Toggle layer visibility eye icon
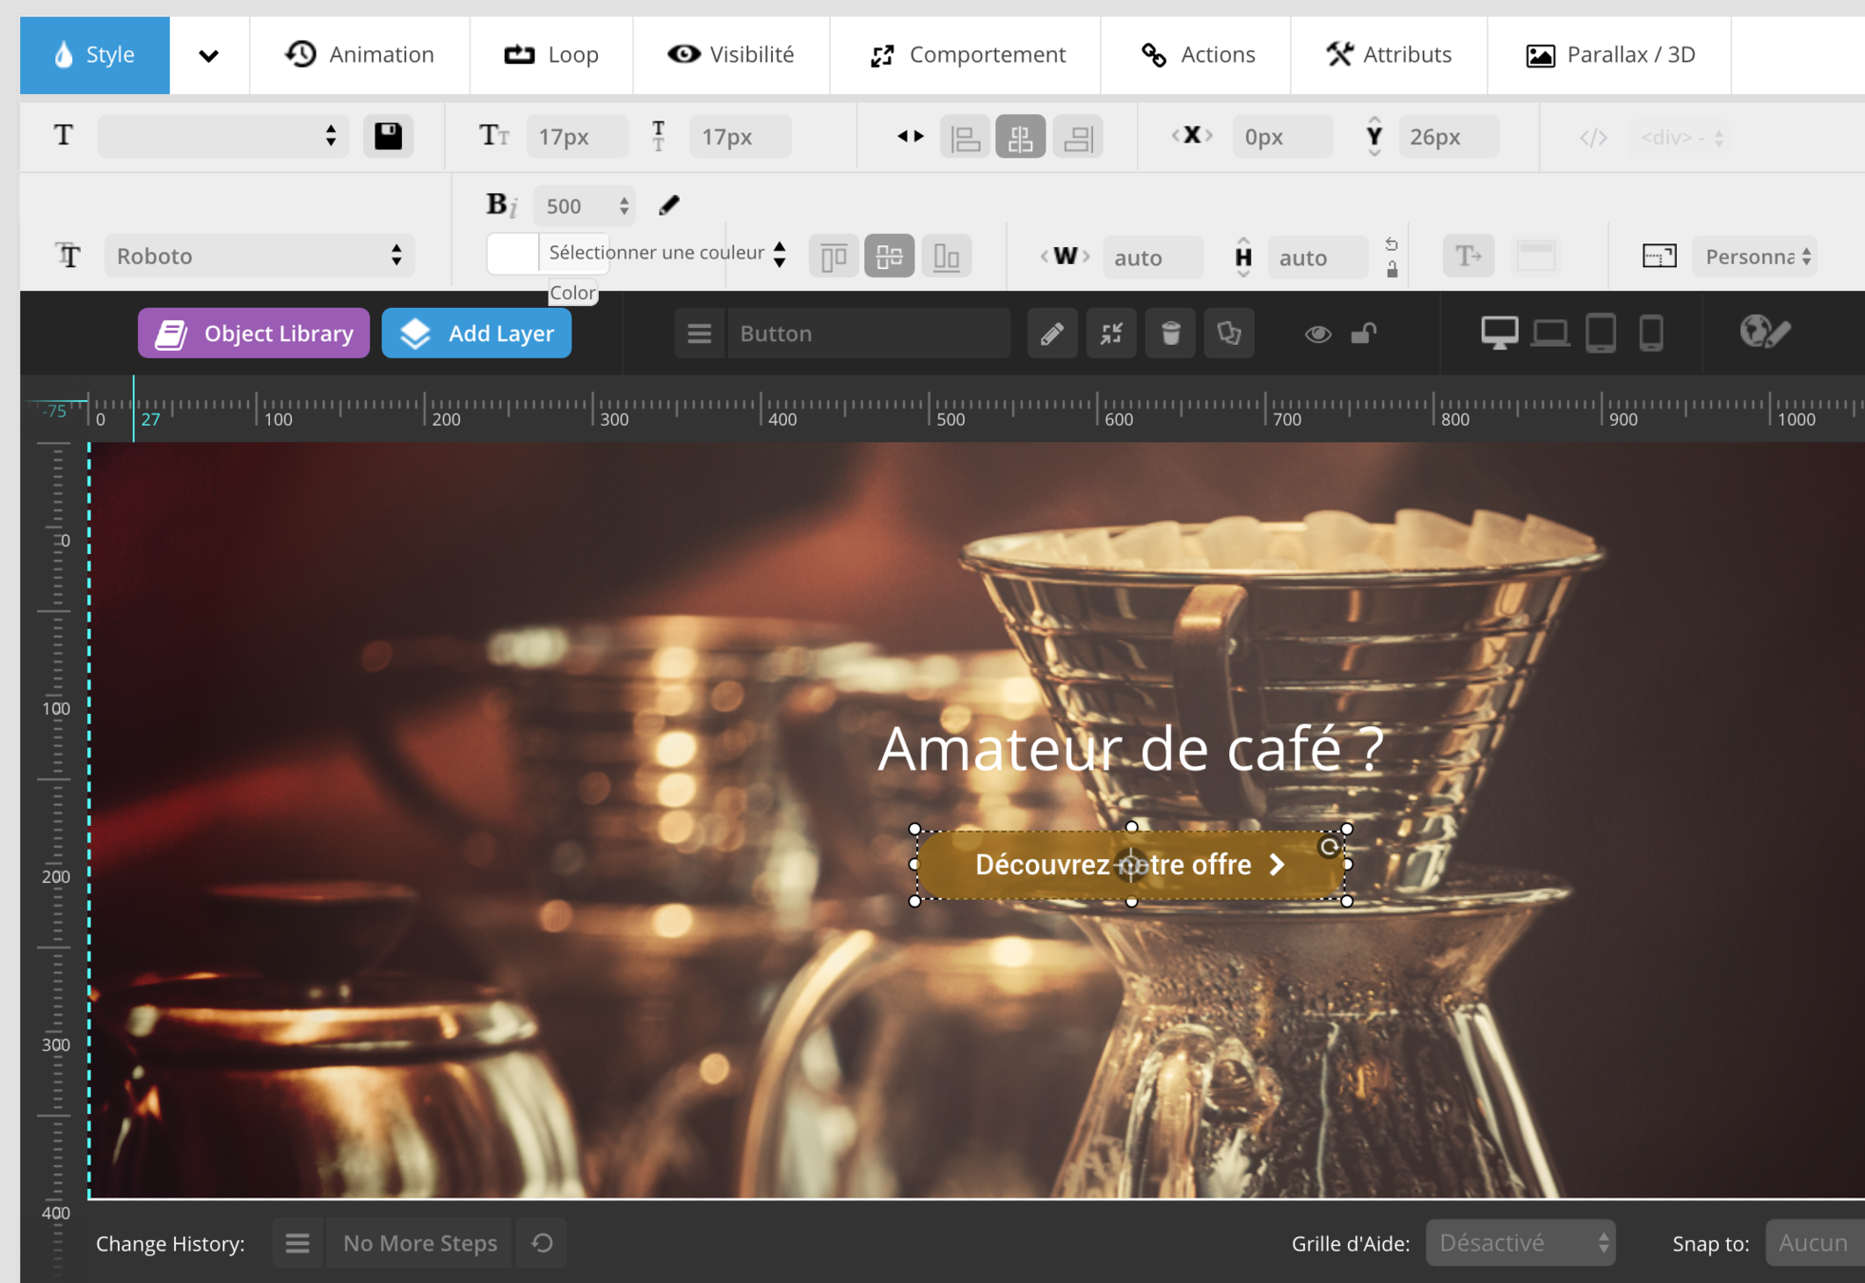Image resolution: width=1865 pixels, height=1283 pixels. (x=1317, y=334)
